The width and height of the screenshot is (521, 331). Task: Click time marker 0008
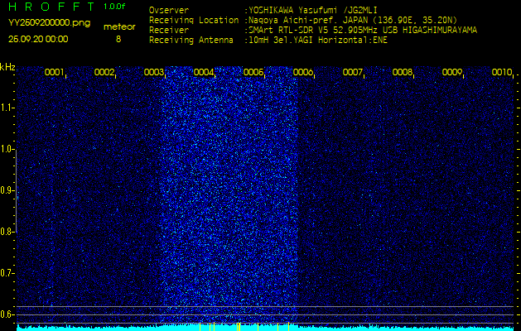click(x=403, y=72)
